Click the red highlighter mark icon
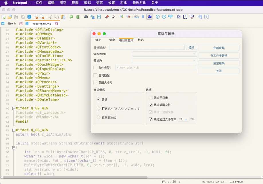Viewport: 263px width, 184px height. [107, 17]
